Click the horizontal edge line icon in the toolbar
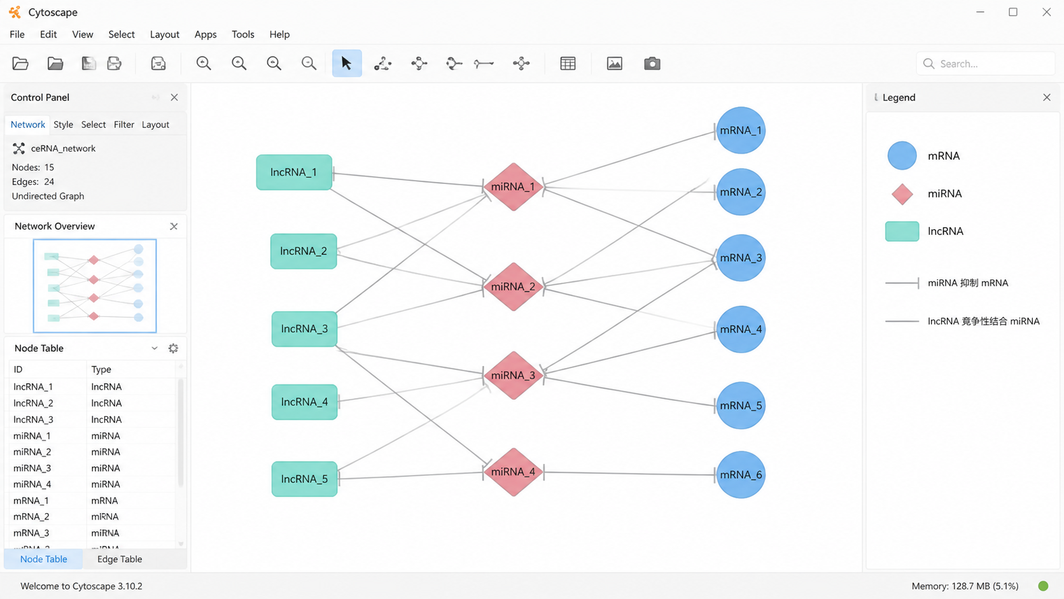 pyautogui.click(x=484, y=64)
